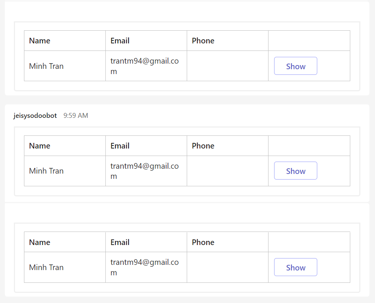375x303 pixels.
Task: Click Email column header in middle card
Action: [120, 146]
